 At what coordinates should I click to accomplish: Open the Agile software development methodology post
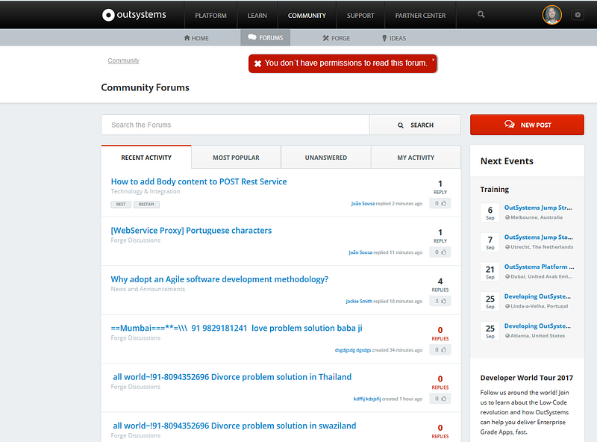(219, 279)
